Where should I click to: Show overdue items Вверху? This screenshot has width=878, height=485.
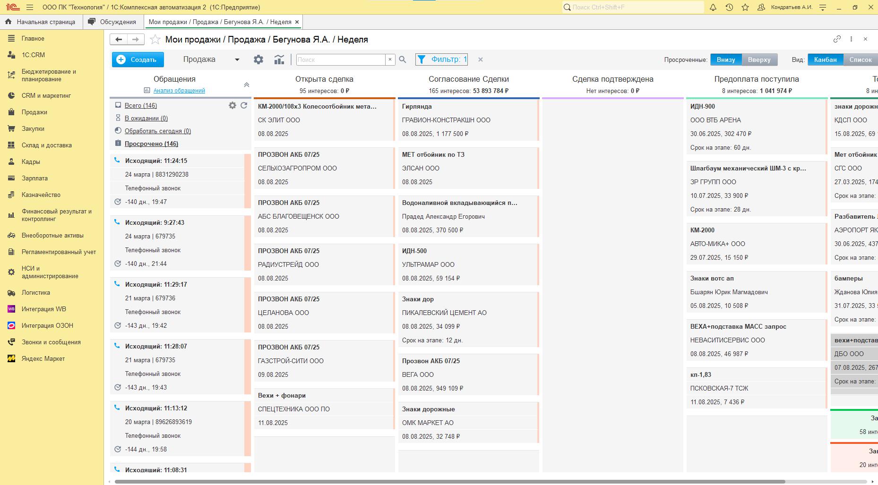pyautogui.click(x=759, y=60)
